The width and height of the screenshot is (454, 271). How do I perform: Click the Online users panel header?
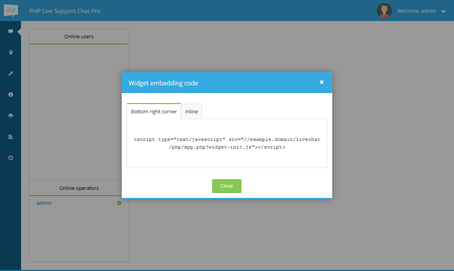pyautogui.click(x=79, y=36)
